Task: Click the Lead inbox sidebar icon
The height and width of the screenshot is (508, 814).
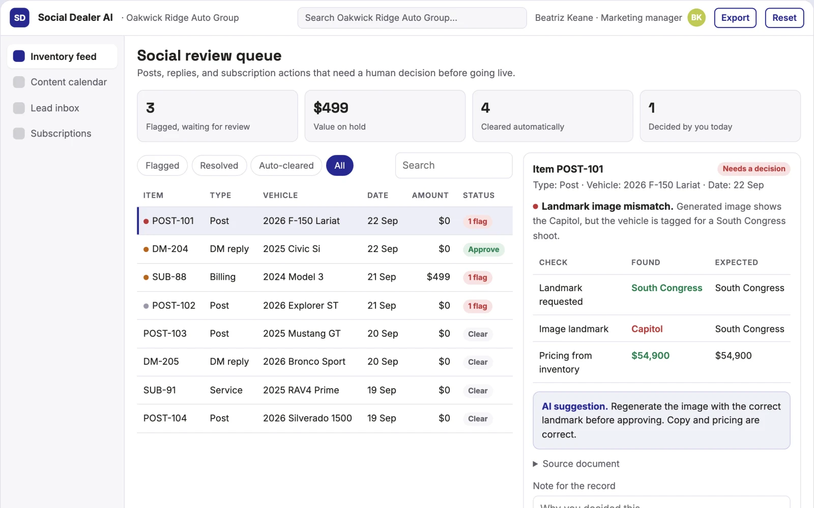Action: [19, 108]
